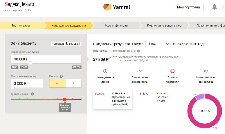Image resolution: width=225 pixels, height=134 pixels.
Task: Click the Историческая динамика graph icon
Action: pos(206,71)
